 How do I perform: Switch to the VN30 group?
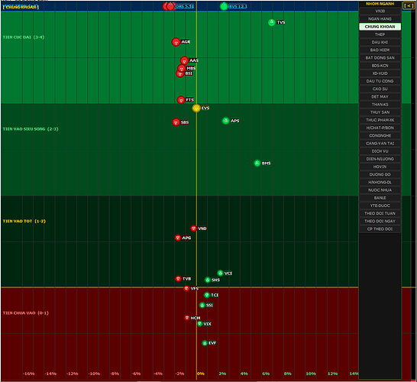380,11
